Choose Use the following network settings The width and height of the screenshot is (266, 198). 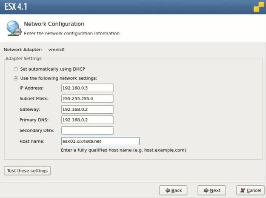click(16, 78)
